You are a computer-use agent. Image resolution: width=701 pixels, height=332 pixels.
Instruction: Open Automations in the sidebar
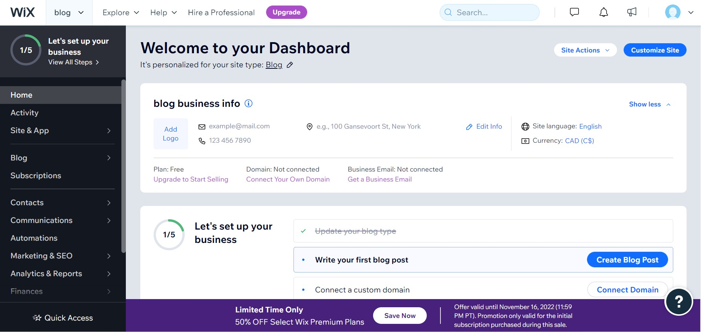[61, 238]
